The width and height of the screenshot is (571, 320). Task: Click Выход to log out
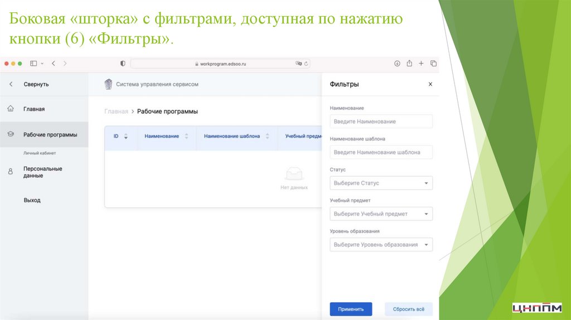point(32,200)
